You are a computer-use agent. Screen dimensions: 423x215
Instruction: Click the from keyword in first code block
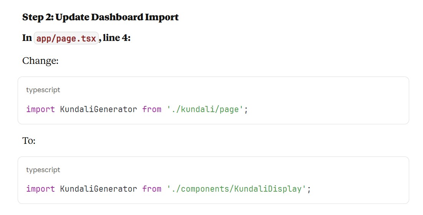[x=152, y=109]
